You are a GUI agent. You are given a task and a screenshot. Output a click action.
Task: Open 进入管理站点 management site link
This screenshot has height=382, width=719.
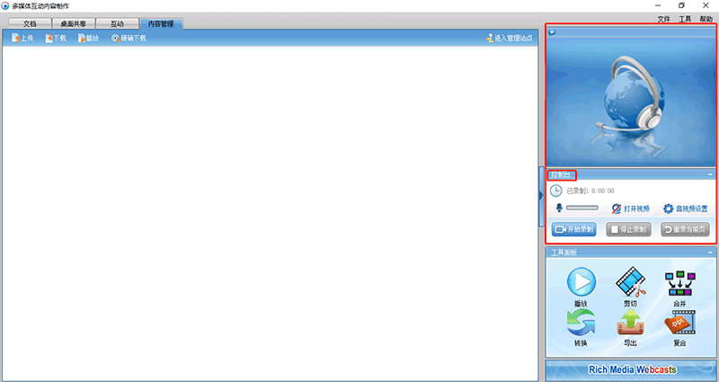(x=509, y=39)
